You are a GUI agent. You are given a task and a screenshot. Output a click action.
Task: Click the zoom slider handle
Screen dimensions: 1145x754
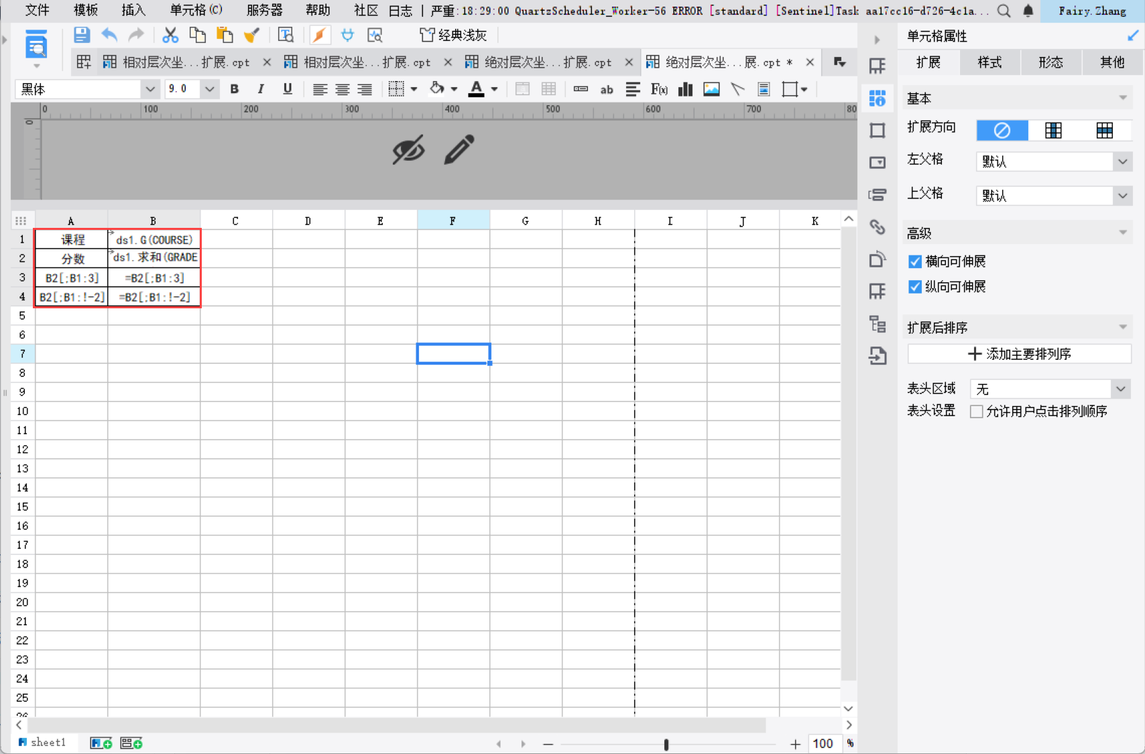(666, 744)
